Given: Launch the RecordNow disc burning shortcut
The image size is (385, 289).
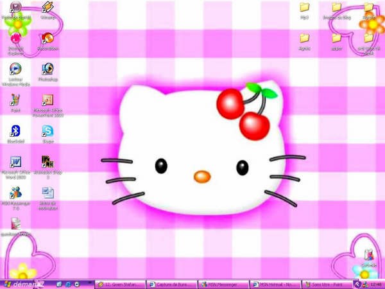Looking at the screenshot, I should coord(48,41).
